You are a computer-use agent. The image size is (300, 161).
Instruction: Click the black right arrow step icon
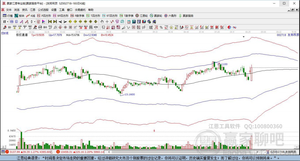65,22
